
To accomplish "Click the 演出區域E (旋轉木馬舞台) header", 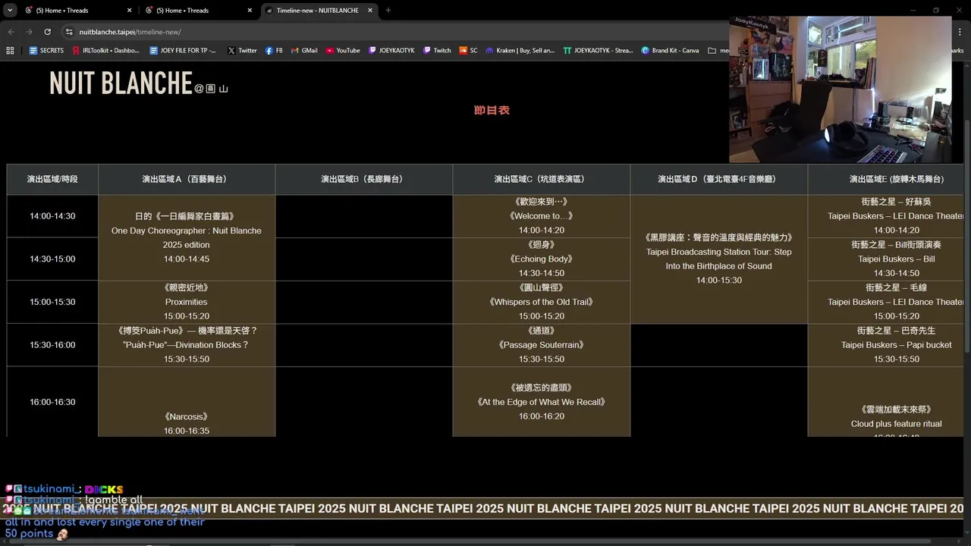I will click(x=886, y=179).
